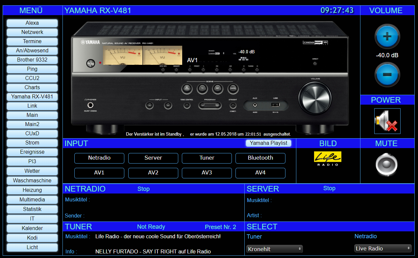The image size is (418, 258).
Task: Click the receiver's previous input arrow button
Action: [150, 106]
